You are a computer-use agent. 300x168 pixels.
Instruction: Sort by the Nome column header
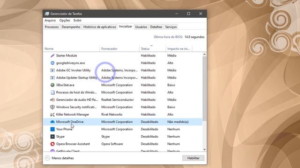click(71, 49)
